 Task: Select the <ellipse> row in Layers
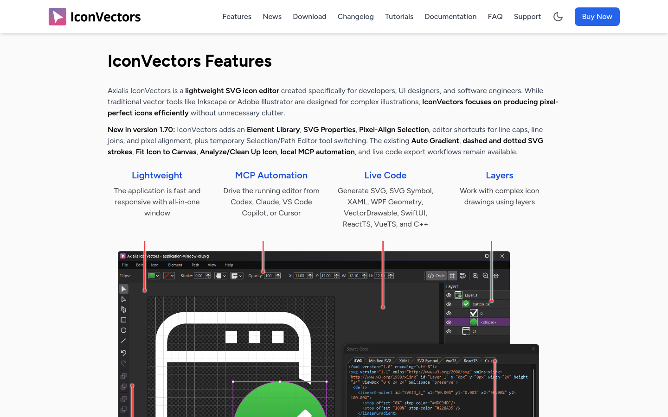click(477, 322)
